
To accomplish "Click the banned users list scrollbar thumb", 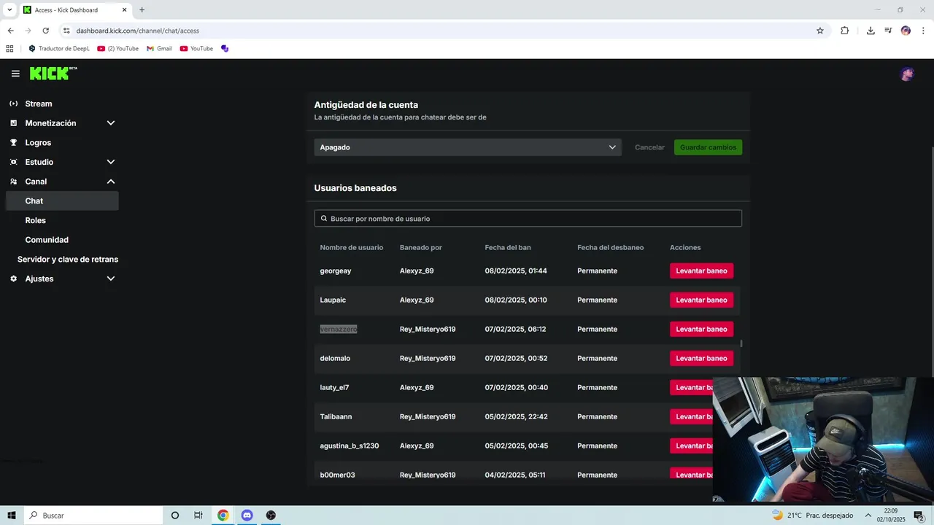I will click(x=741, y=343).
